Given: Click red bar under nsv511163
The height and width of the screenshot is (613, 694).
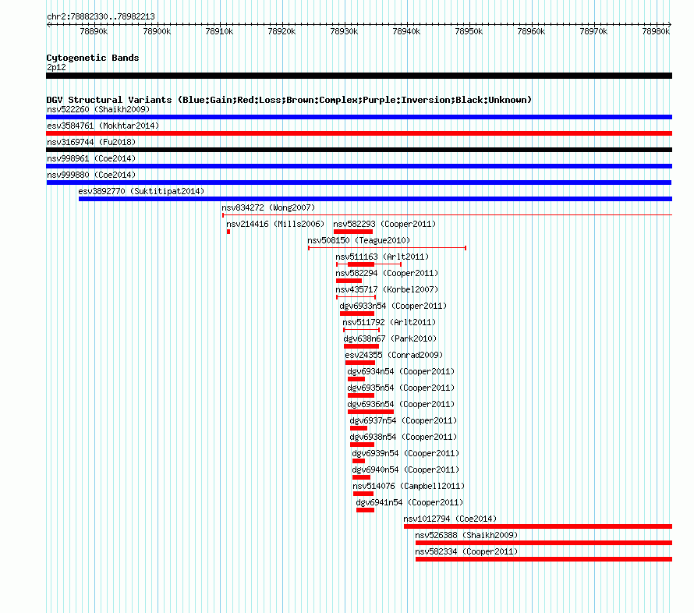Looking at the screenshot, I should pyautogui.click(x=361, y=264).
